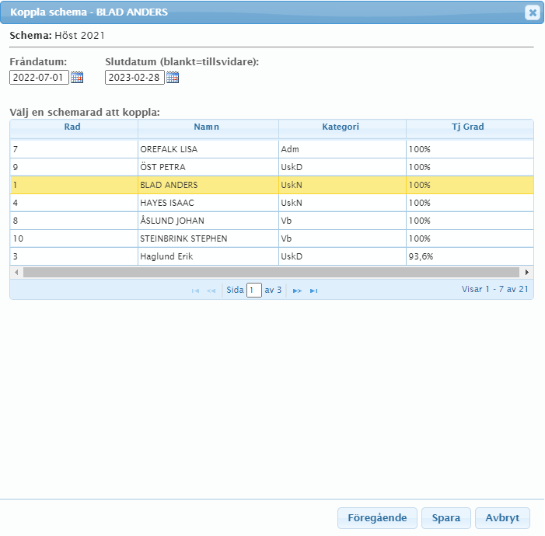Viewport: 545px width, 536px height.
Task: Cancel with the Avbryt button
Action: pos(502,518)
